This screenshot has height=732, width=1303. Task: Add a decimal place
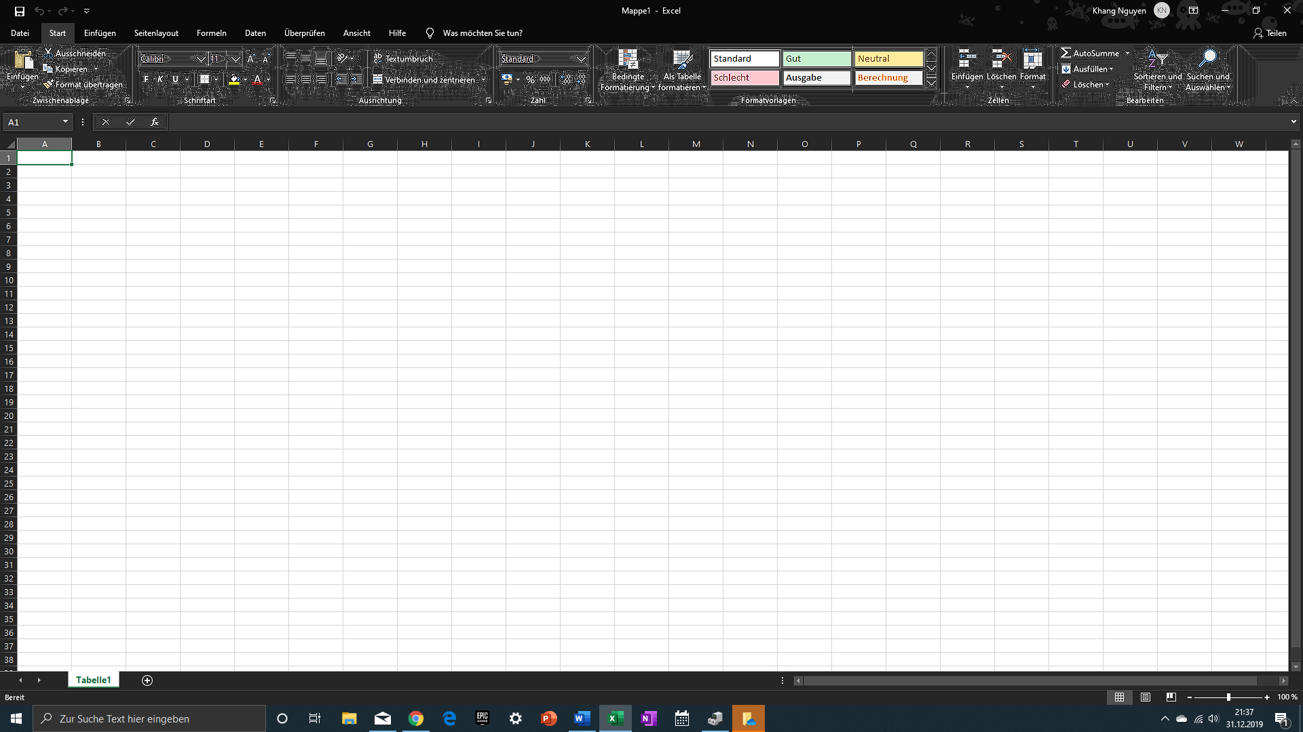(x=566, y=79)
